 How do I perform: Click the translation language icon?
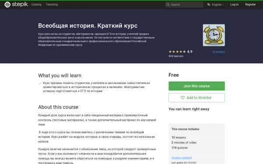point(209,4)
